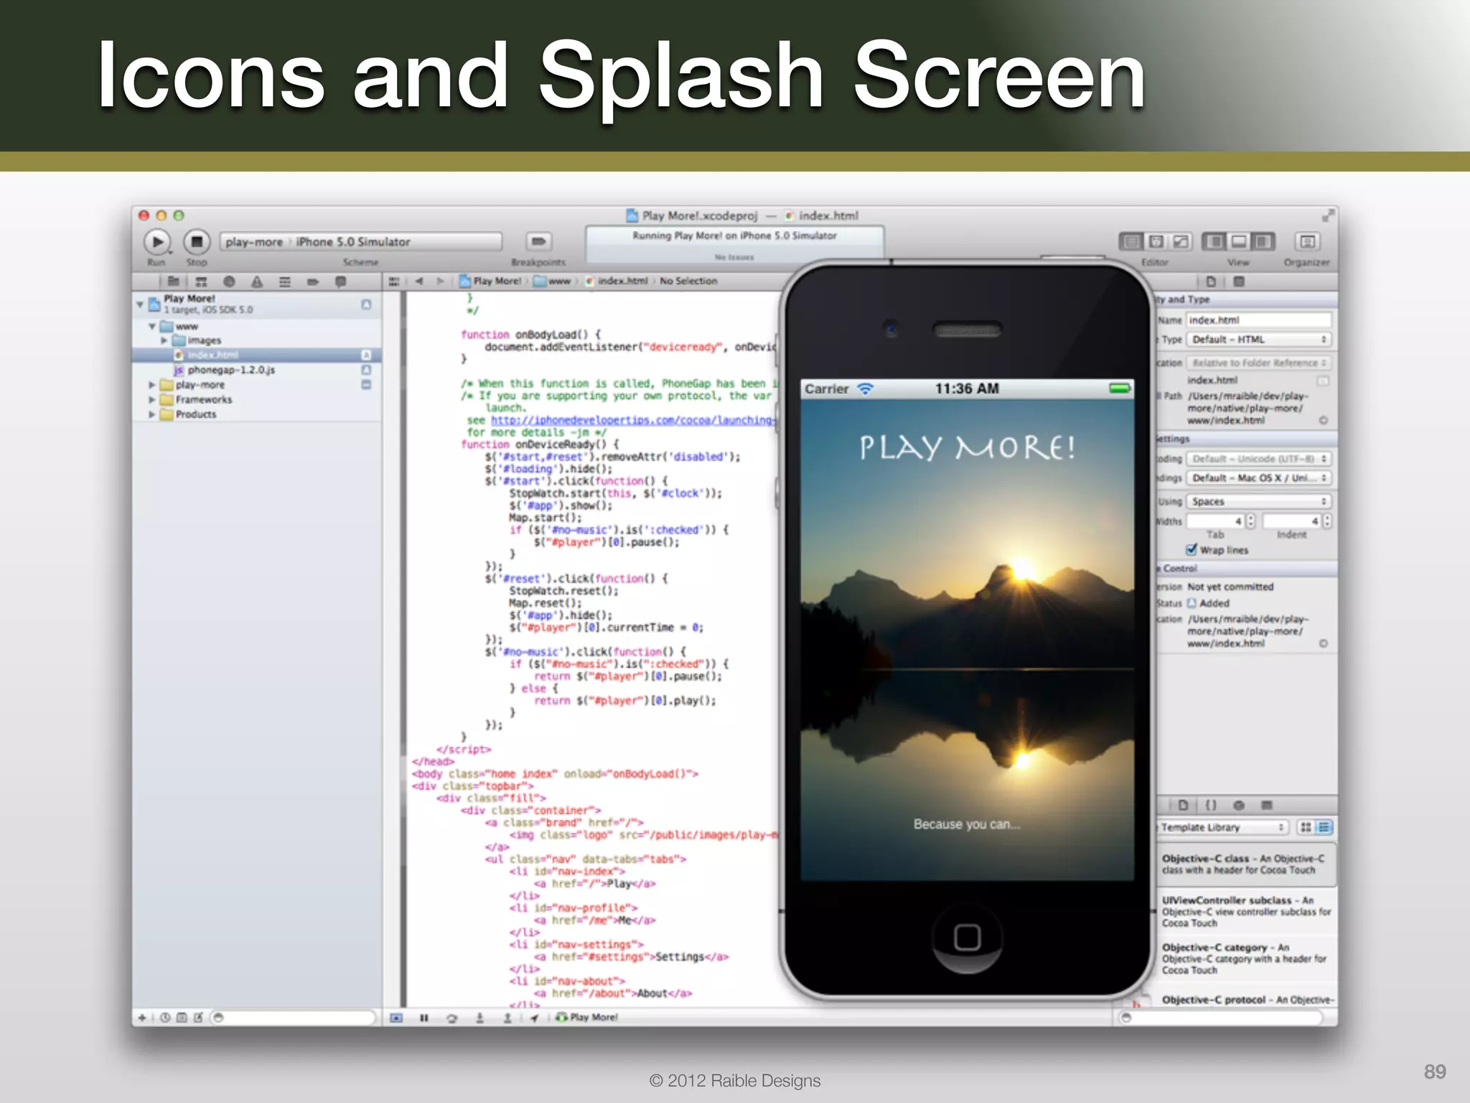Click index.html in the jump bar
The height and width of the screenshot is (1103, 1470).
point(617,281)
